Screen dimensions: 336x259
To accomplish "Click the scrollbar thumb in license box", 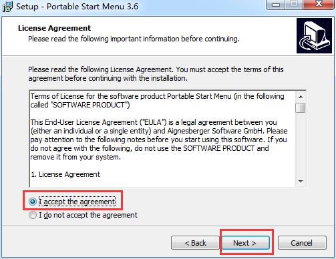I will coord(301,108).
